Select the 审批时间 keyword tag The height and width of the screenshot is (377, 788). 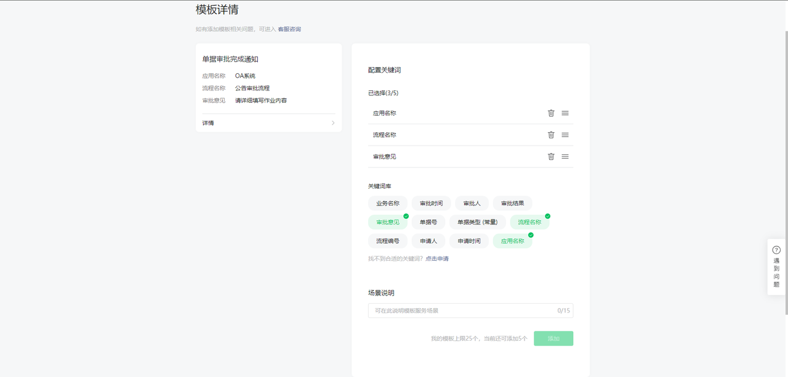pyautogui.click(x=431, y=204)
